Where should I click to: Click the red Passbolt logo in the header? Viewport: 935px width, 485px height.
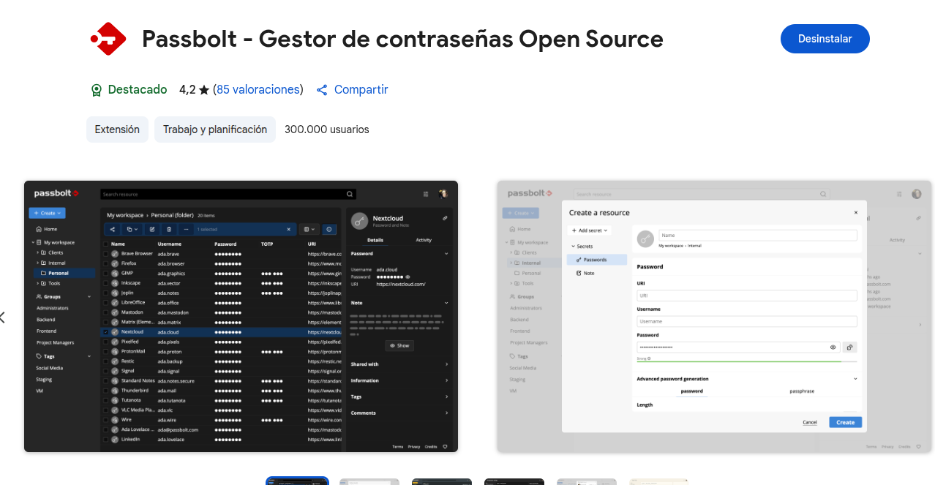(108, 39)
